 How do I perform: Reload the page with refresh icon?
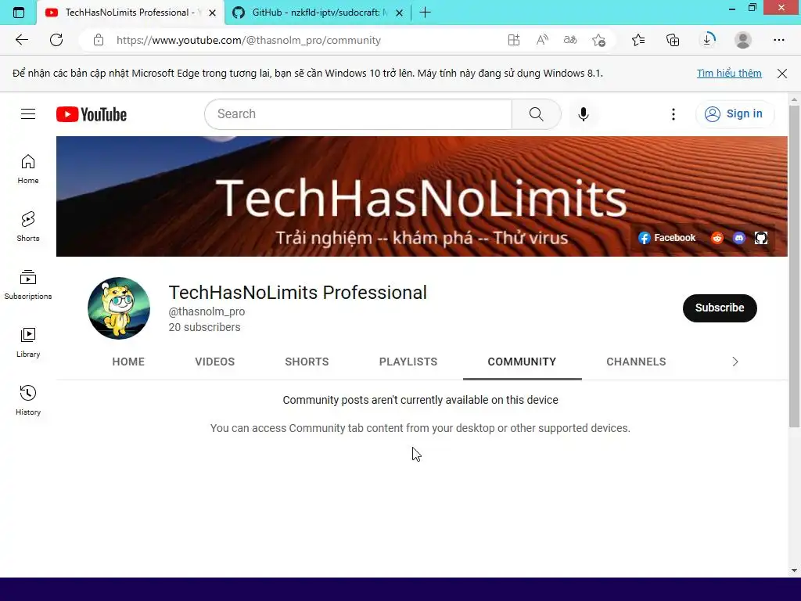click(x=56, y=40)
